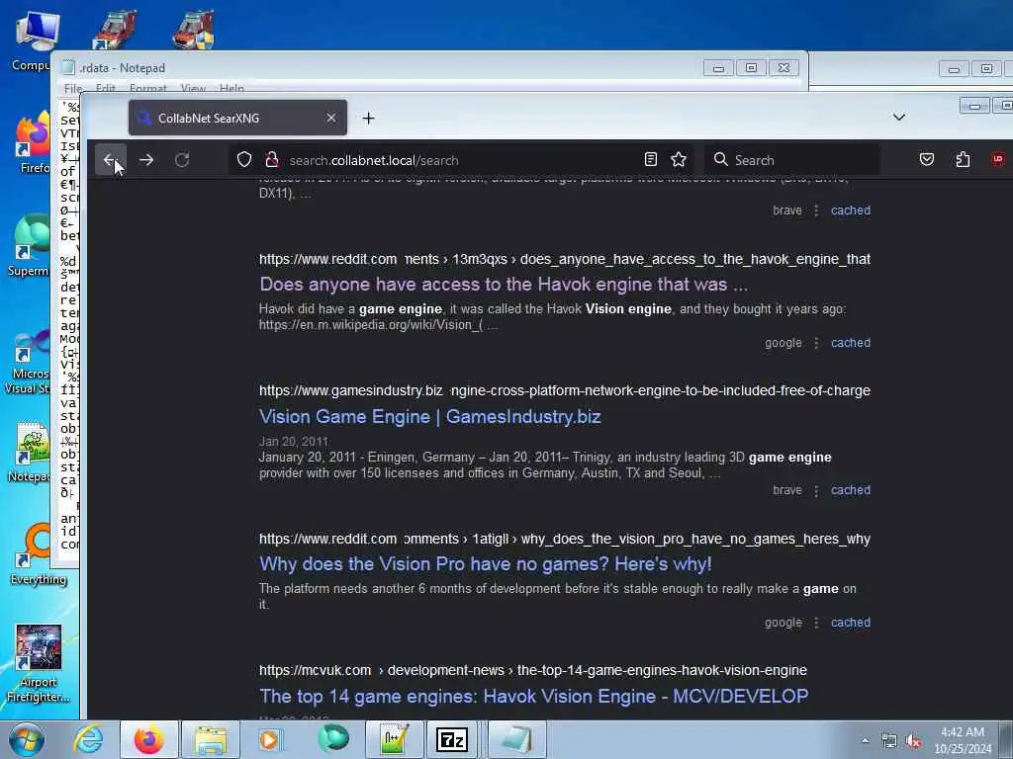The image size is (1013, 759).
Task: Open the Pocket save icon
Action: [x=926, y=159]
